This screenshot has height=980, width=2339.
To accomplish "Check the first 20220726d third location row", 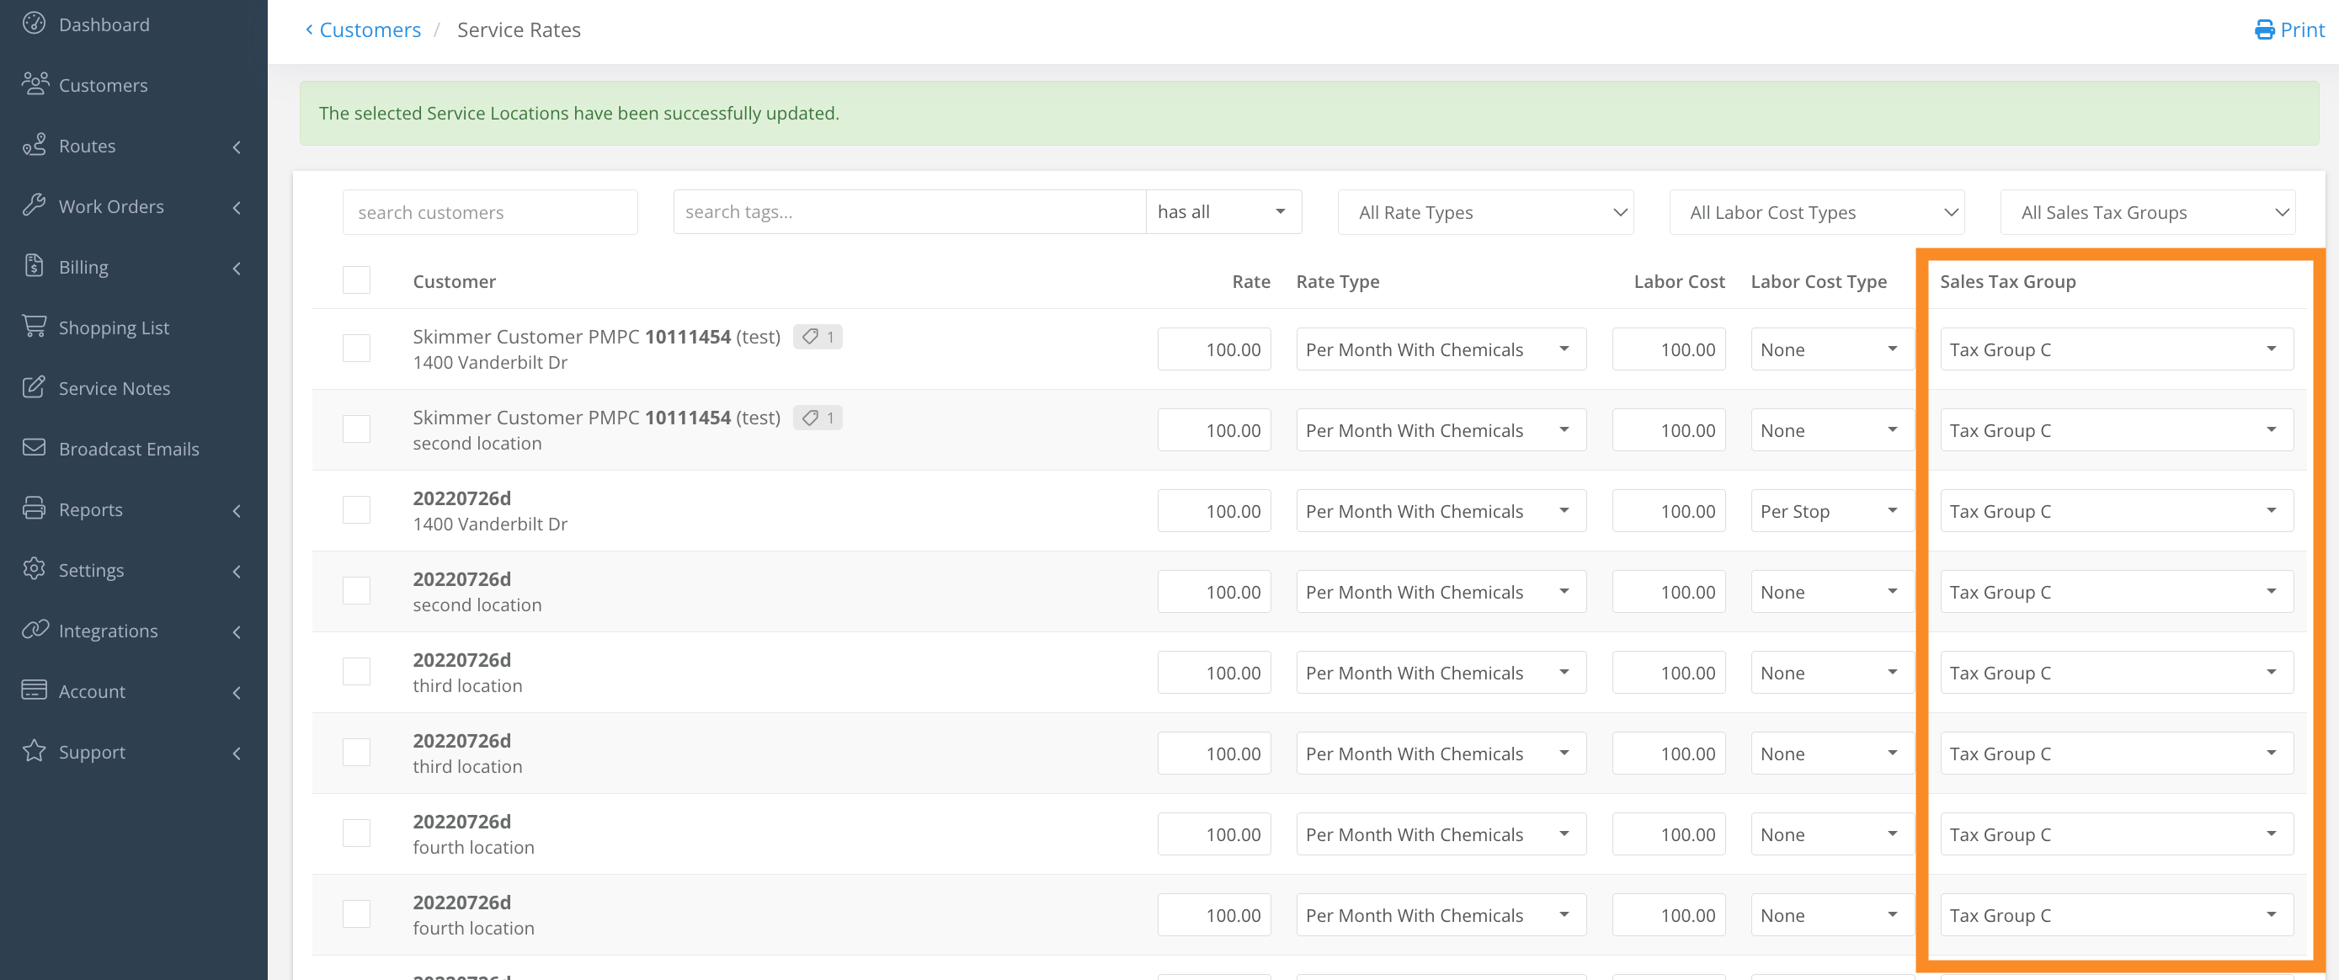I will click(x=356, y=672).
